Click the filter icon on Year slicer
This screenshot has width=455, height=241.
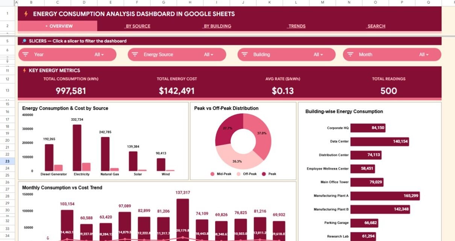point(26,54)
